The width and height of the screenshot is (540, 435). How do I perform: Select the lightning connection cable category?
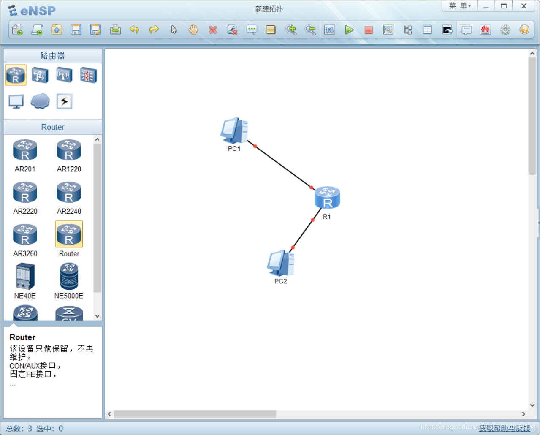coord(64,101)
